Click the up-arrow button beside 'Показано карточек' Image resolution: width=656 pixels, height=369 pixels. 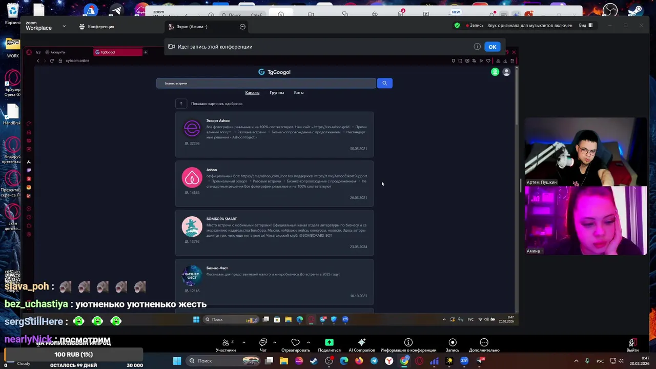point(181,104)
